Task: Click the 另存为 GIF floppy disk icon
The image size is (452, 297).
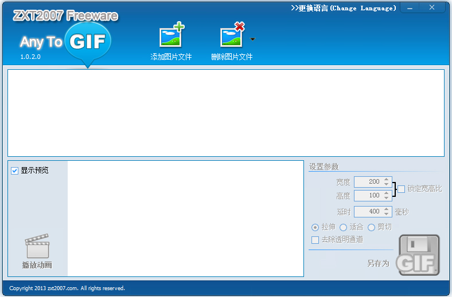Action: pos(418,255)
